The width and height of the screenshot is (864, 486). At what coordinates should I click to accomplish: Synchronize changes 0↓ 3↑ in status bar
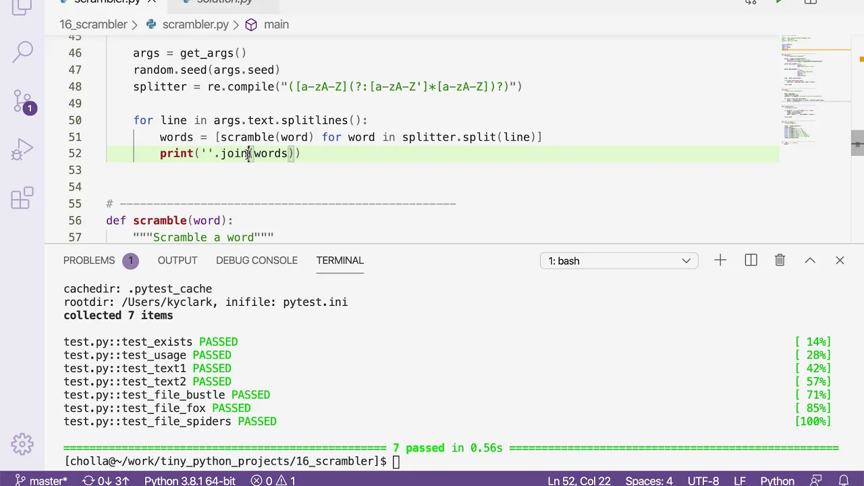[105, 481]
